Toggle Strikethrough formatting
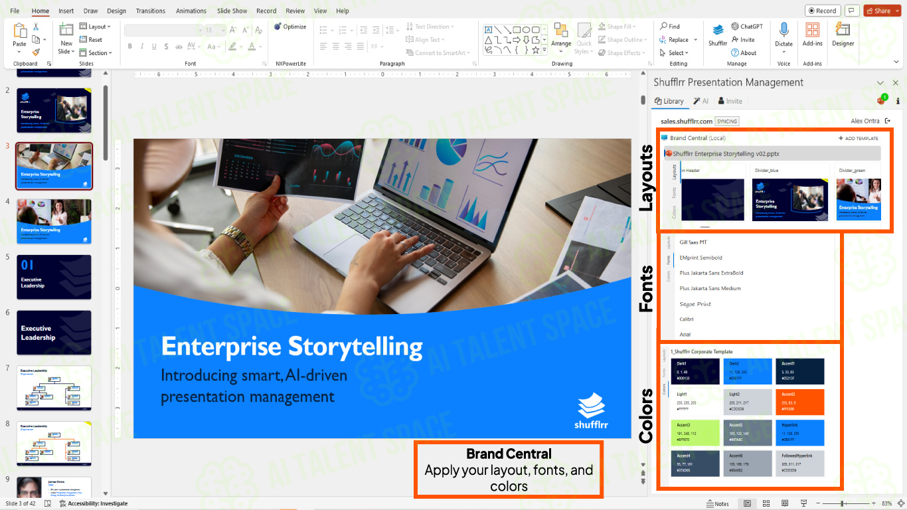Screen dimensions: 907x510 179,46
